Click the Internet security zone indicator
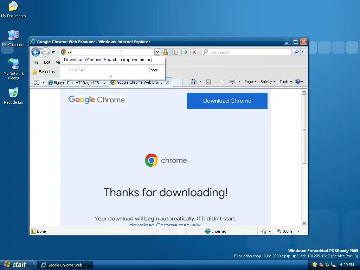Image resolution: width=360 pixels, height=270 pixels. (x=216, y=231)
